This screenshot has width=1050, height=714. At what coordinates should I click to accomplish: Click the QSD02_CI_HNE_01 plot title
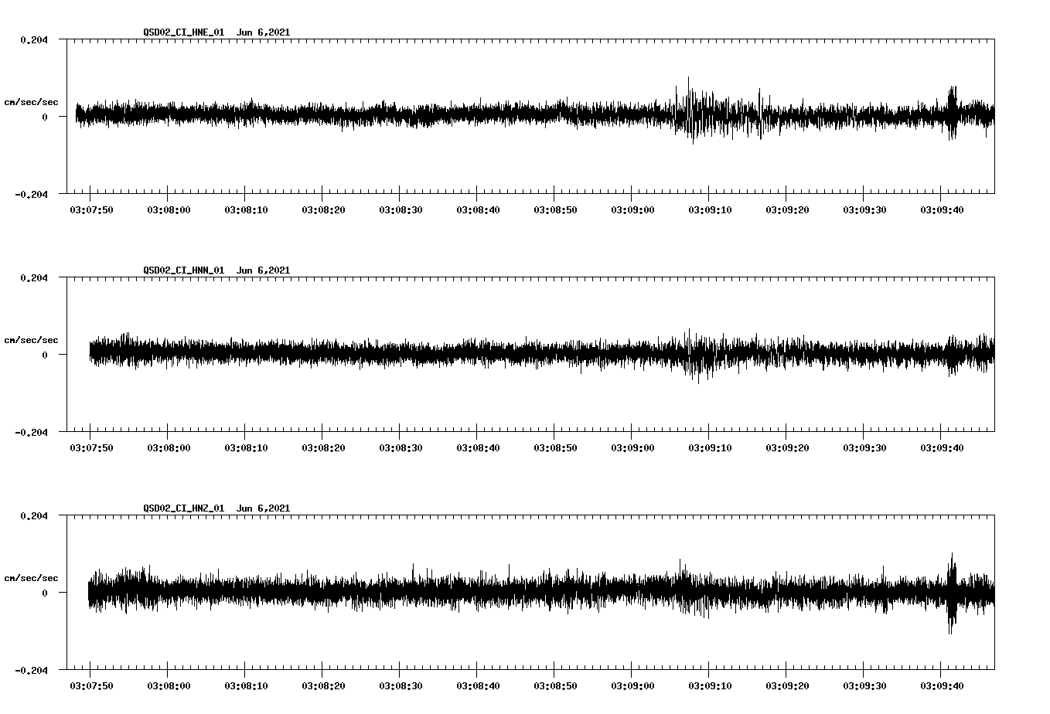click(x=216, y=32)
